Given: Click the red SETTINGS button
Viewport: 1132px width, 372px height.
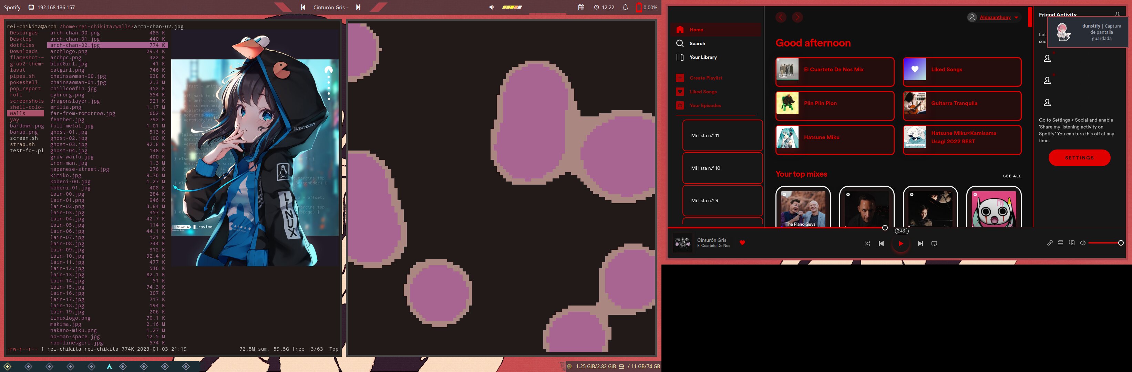Looking at the screenshot, I should click(x=1079, y=158).
